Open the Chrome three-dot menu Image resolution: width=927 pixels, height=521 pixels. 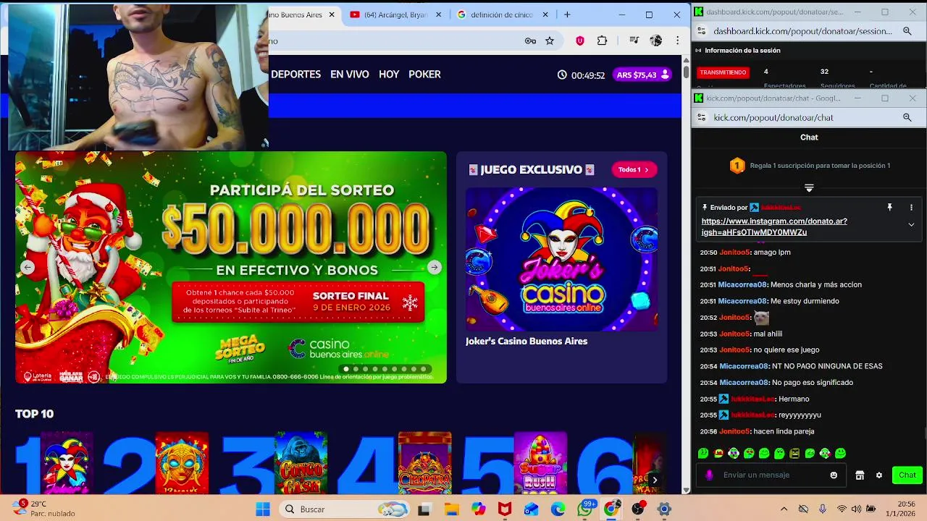pos(677,41)
